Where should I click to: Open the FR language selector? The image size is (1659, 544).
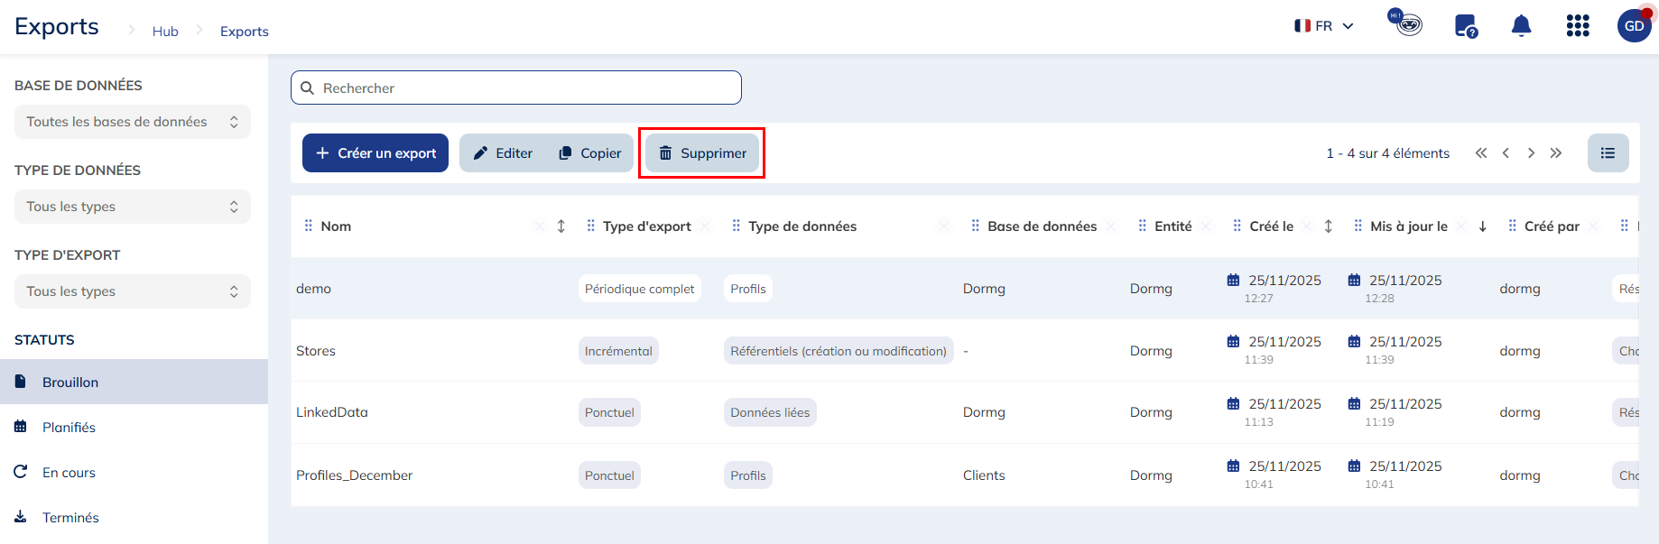[x=1323, y=26]
